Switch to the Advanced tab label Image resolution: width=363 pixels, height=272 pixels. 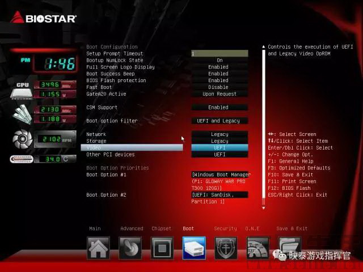click(x=132, y=228)
